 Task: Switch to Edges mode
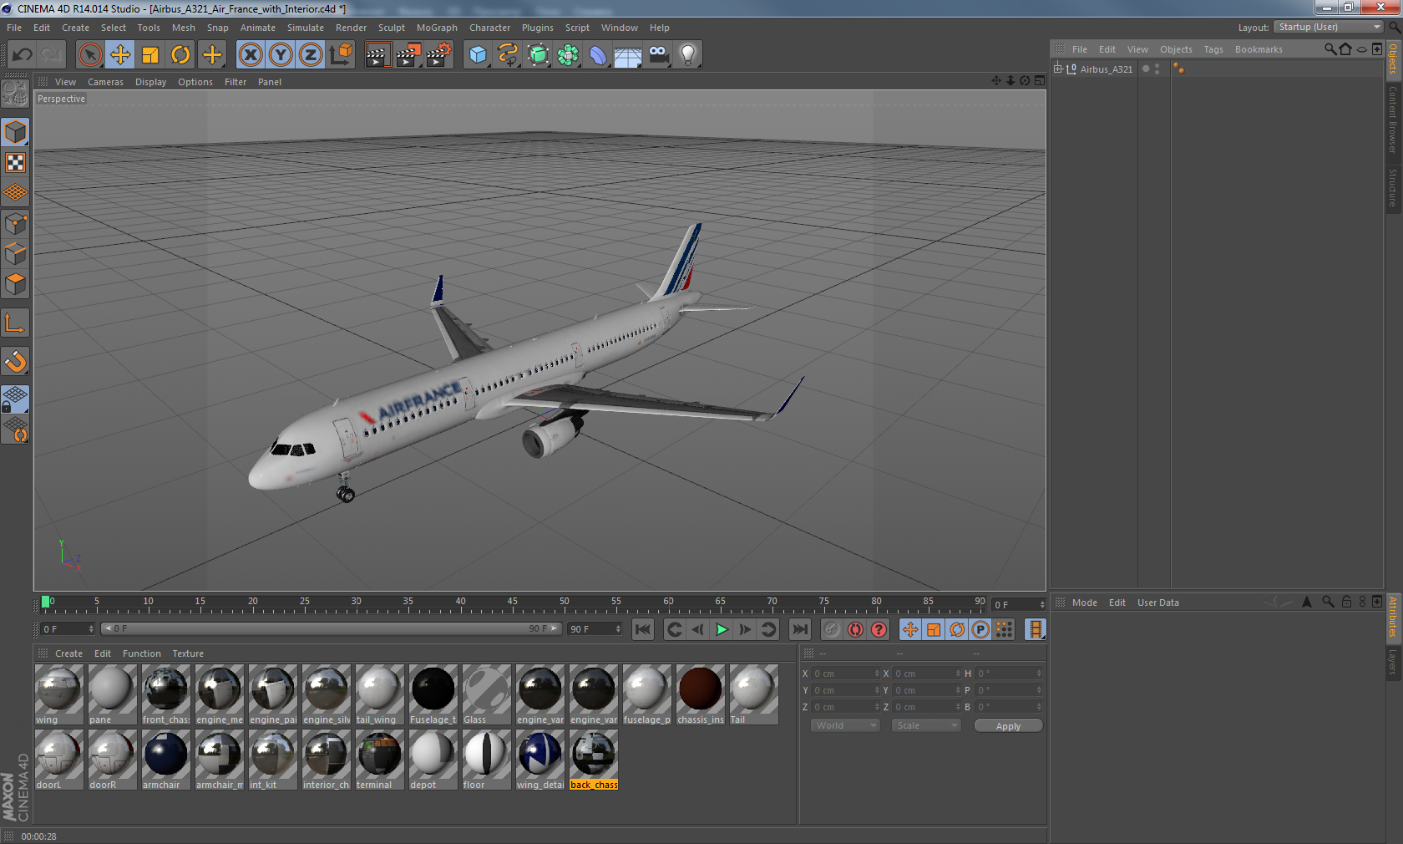pos(15,254)
